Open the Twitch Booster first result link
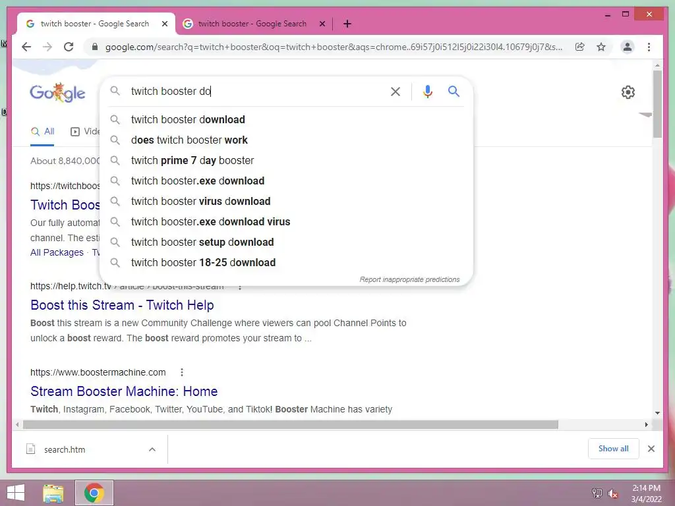Viewport: 675px width, 506px height. tap(65, 205)
